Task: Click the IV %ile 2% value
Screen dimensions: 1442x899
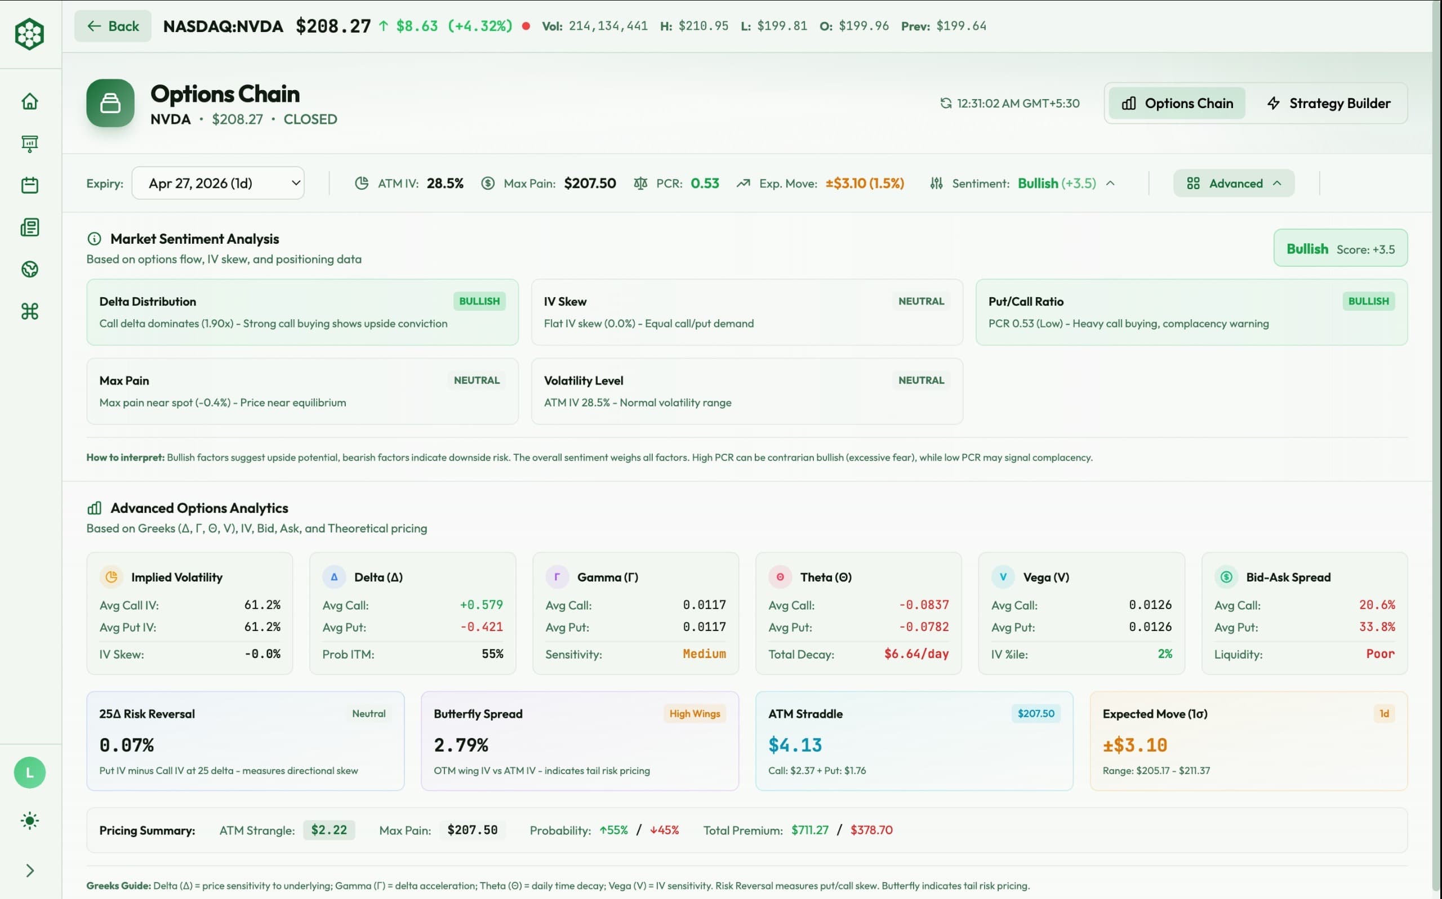Action: (x=1165, y=654)
